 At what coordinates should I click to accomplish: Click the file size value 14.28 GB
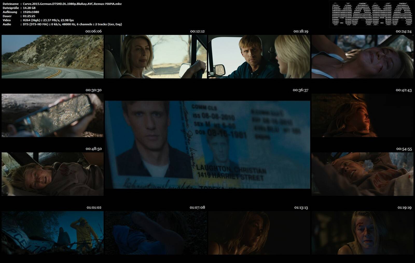point(29,8)
